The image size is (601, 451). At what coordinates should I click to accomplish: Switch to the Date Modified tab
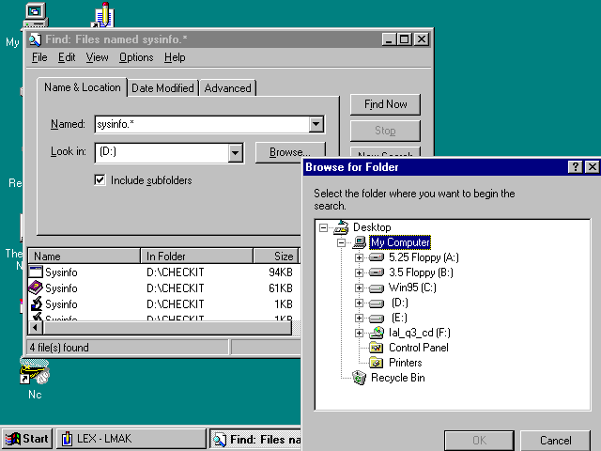(162, 88)
